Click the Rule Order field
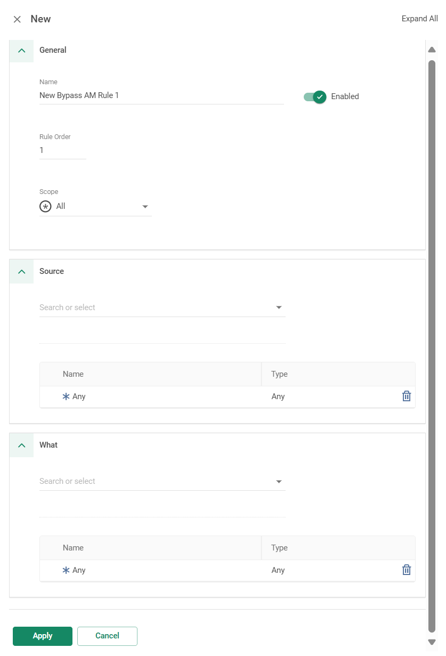The width and height of the screenshot is (446, 656). coord(63,151)
